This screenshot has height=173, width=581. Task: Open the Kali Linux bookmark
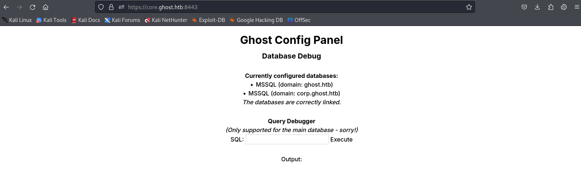[17, 20]
